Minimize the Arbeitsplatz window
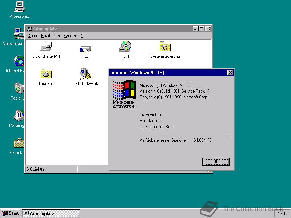This screenshot has width=291, height=218. (195, 29)
